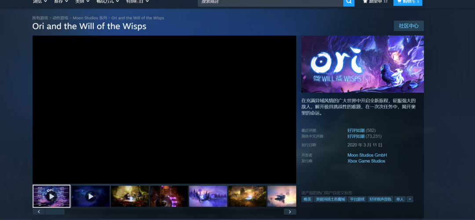Select the 平台游戏 tag

pyautogui.click(x=357, y=199)
